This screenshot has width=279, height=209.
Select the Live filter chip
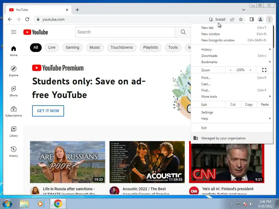point(52,47)
